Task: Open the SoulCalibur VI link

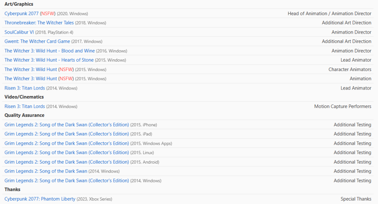Action: click(x=19, y=32)
